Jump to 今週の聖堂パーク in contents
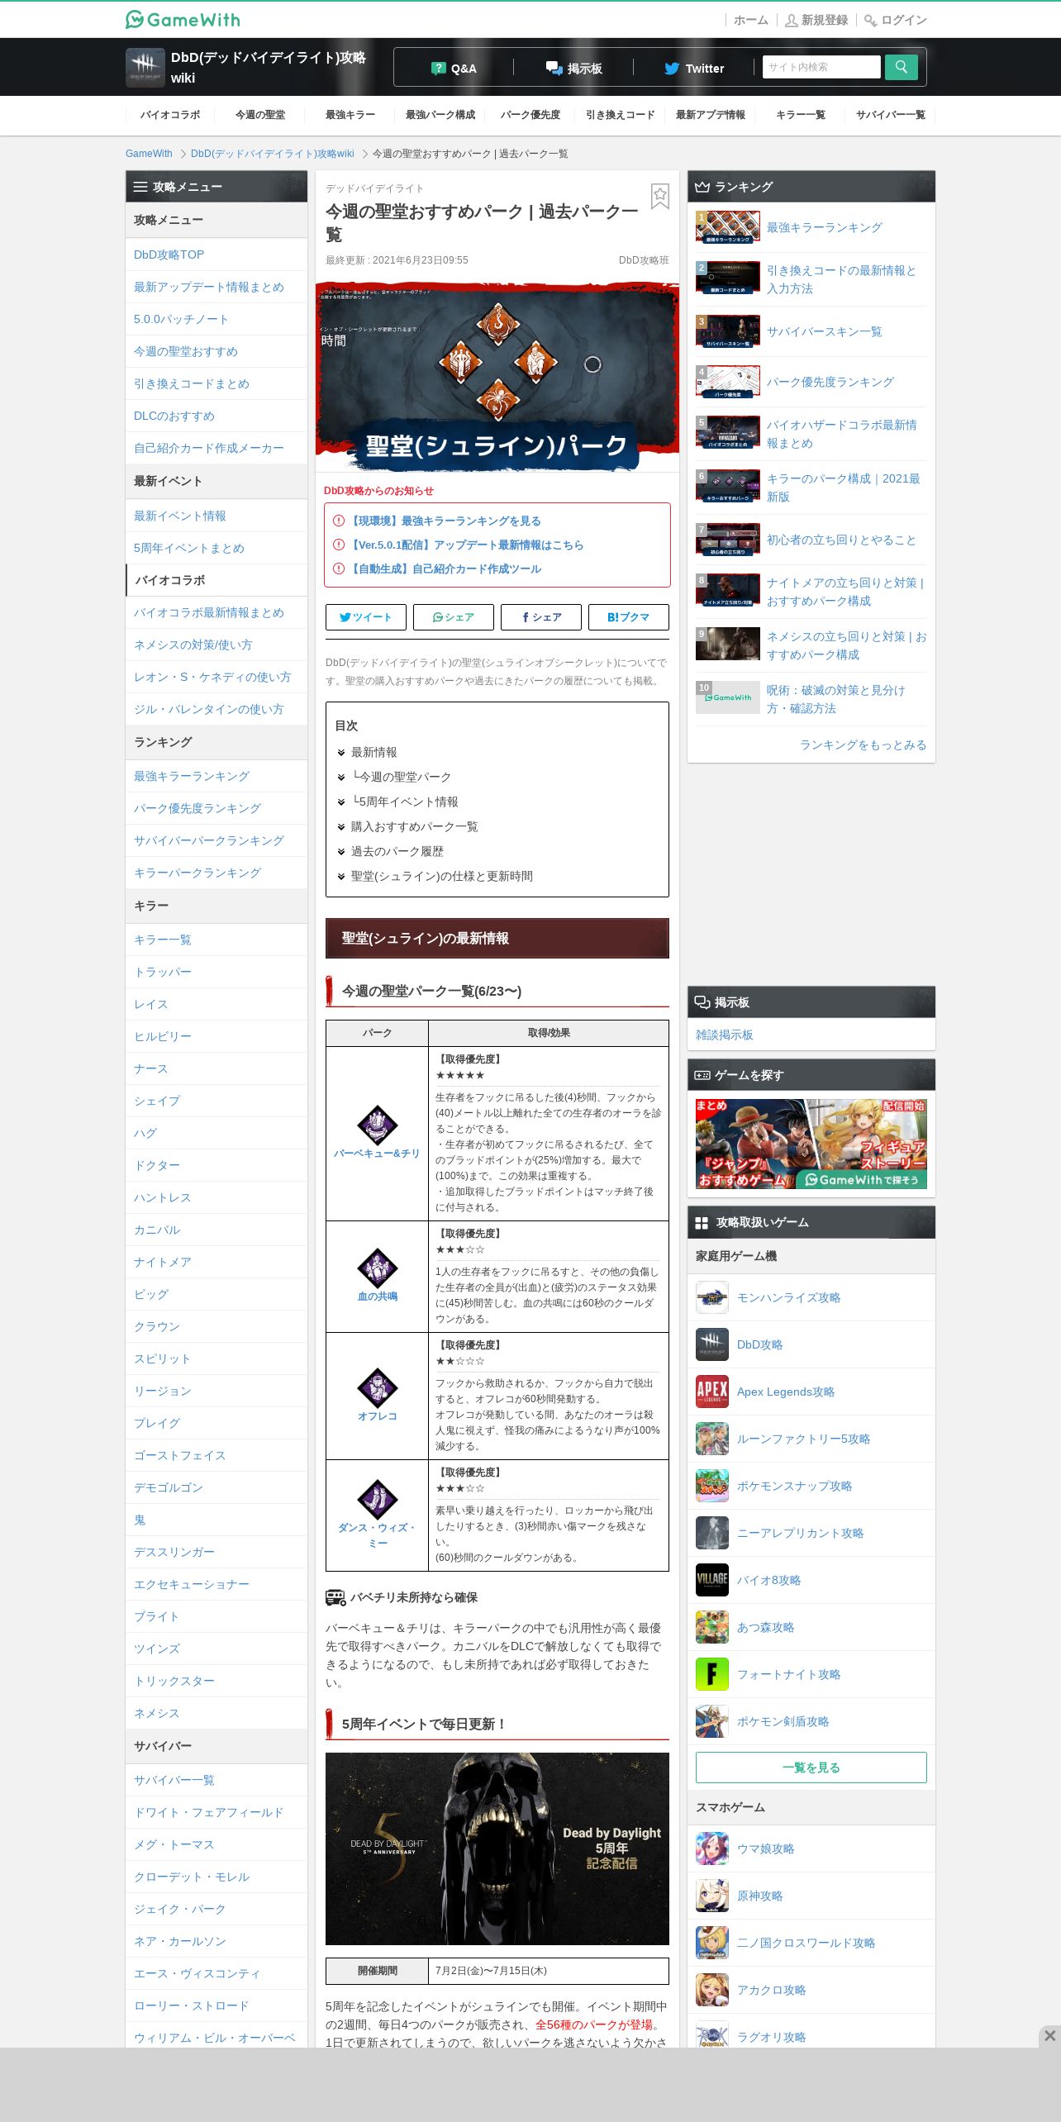This screenshot has height=2122, width=1061. pyautogui.click(x=401, y=777)
